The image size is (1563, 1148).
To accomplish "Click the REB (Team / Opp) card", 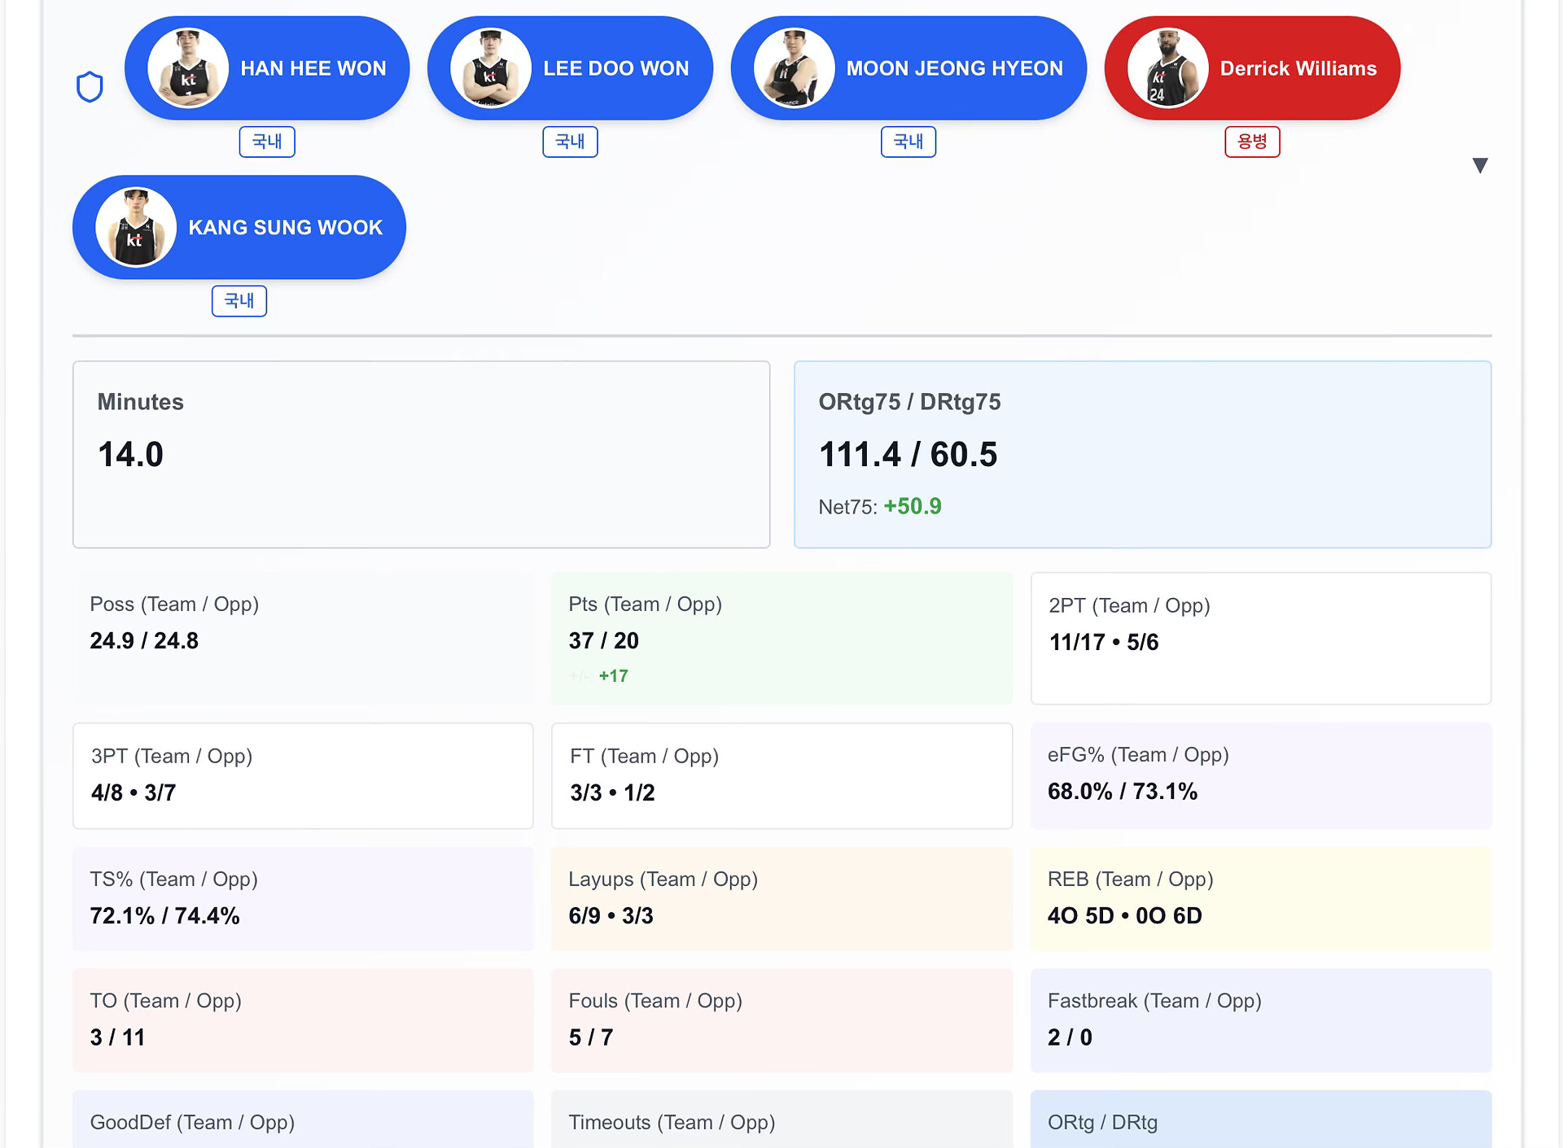I will click(x=1260, y=898).
